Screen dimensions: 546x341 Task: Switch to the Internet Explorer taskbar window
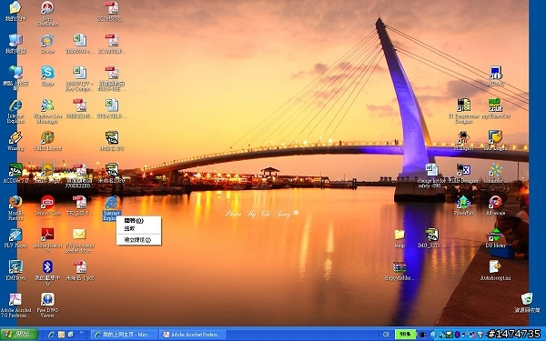(126, 335)
